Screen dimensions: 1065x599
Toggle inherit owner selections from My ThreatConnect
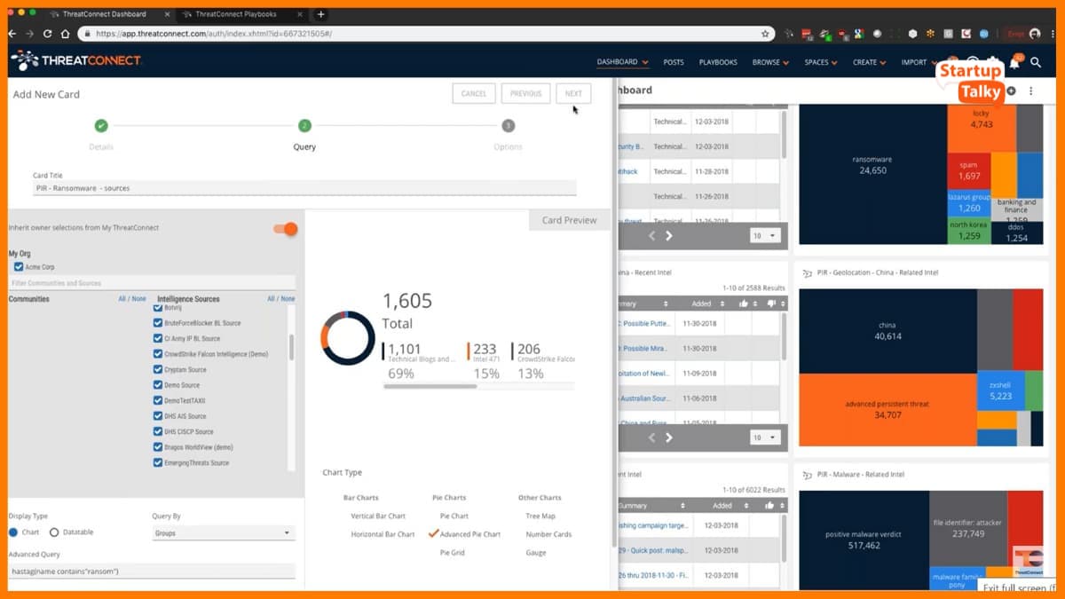pos(285,229)
